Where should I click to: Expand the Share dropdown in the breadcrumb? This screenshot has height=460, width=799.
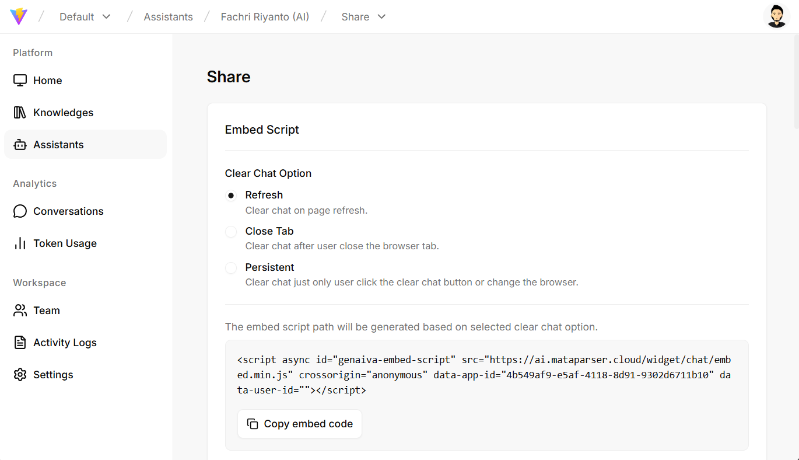click(363, 16)
